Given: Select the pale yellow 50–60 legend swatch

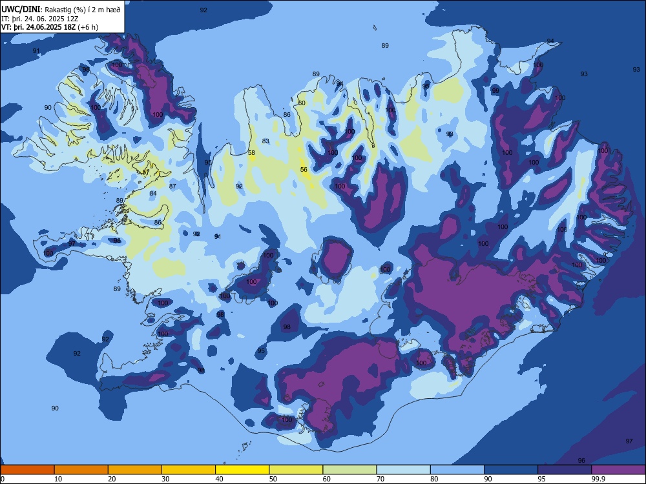Looking at the screenshot, I should (296, 470).
